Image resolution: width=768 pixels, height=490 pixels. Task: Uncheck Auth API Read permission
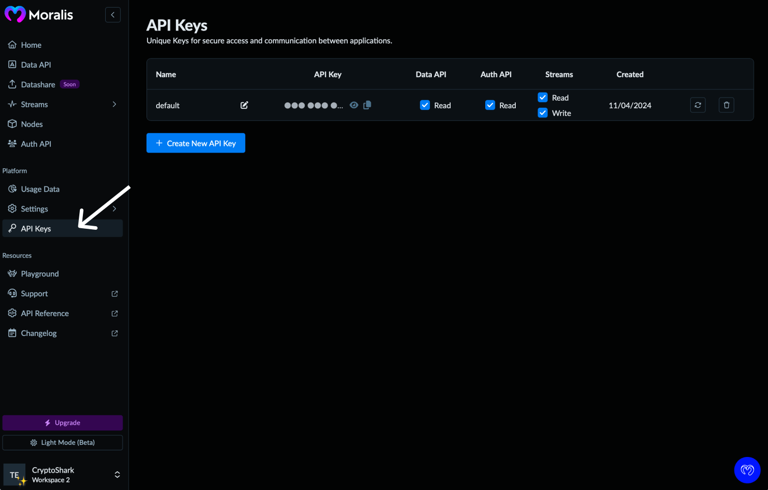[490, 105]
